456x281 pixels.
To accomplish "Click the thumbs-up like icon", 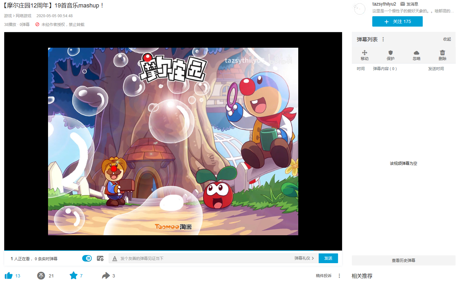I will (x=9, y=275).
